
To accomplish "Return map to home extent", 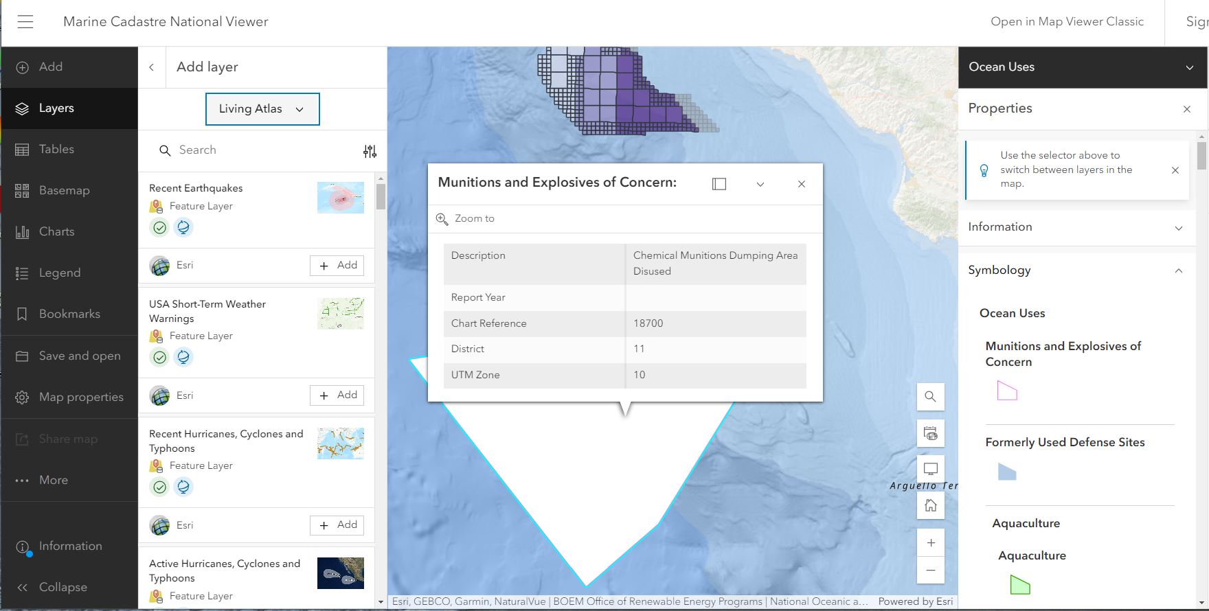I will pyautogui.click(x=930, y=506).
